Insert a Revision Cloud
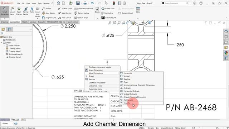The height and width of the screenshot is (129, 229). pyautogui.click(x=125, y=13)
